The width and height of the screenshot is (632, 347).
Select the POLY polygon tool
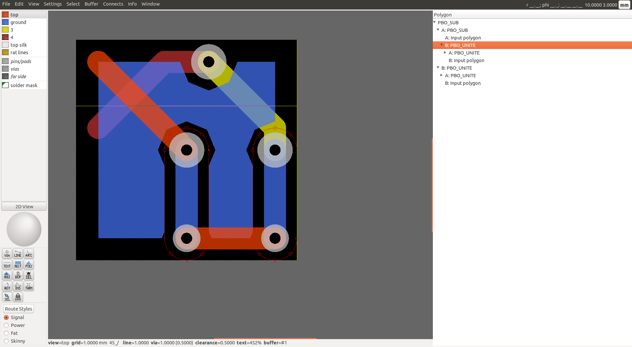[29, 264]
